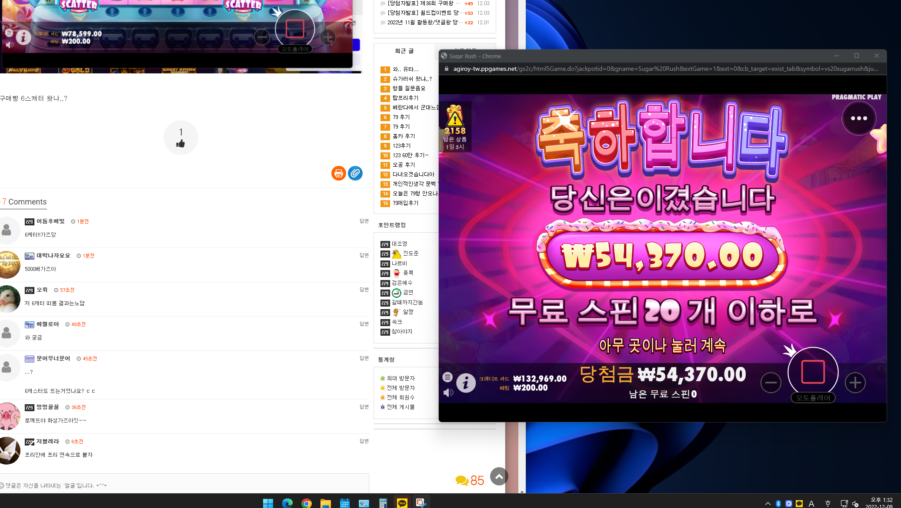Open recent post '123 60만 후기~'
The width and height of the screenshot is (901, 508).
pos(410,155)
